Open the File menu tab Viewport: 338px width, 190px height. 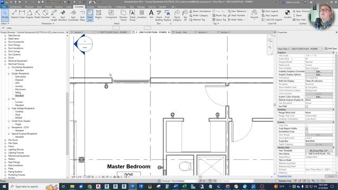(4, 7)
